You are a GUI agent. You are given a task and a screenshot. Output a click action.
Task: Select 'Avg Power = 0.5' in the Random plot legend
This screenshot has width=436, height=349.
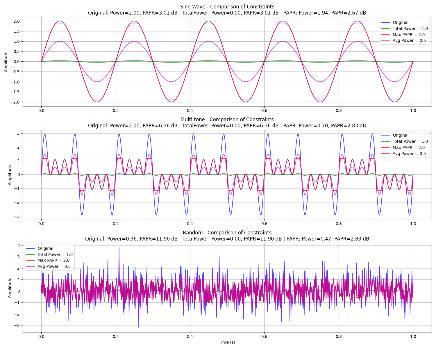[54, 267]
